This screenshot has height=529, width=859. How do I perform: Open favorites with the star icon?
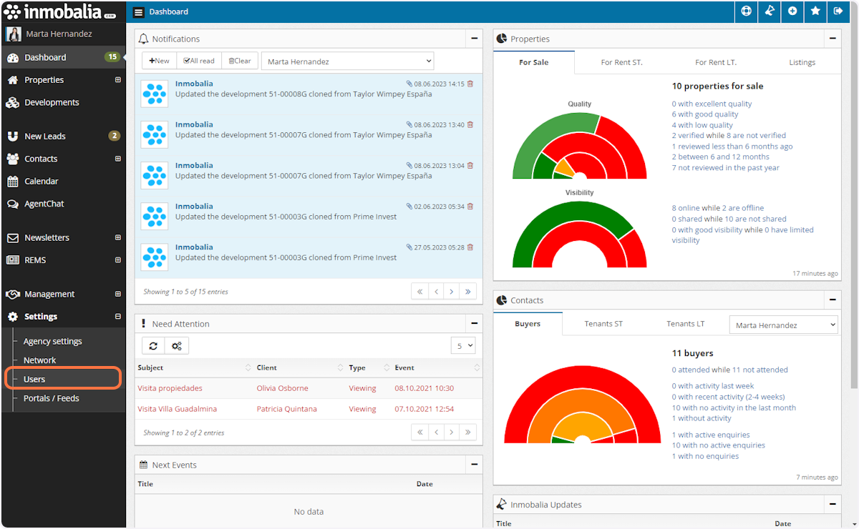[815, 11]
